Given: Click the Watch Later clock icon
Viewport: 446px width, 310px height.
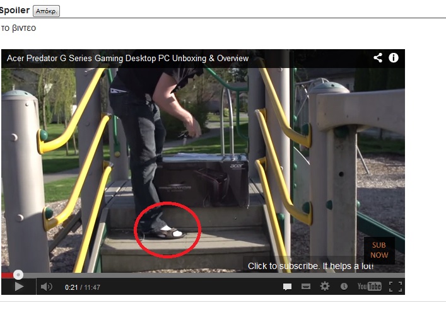Looking at the screenshot, I should coord(344,287).
